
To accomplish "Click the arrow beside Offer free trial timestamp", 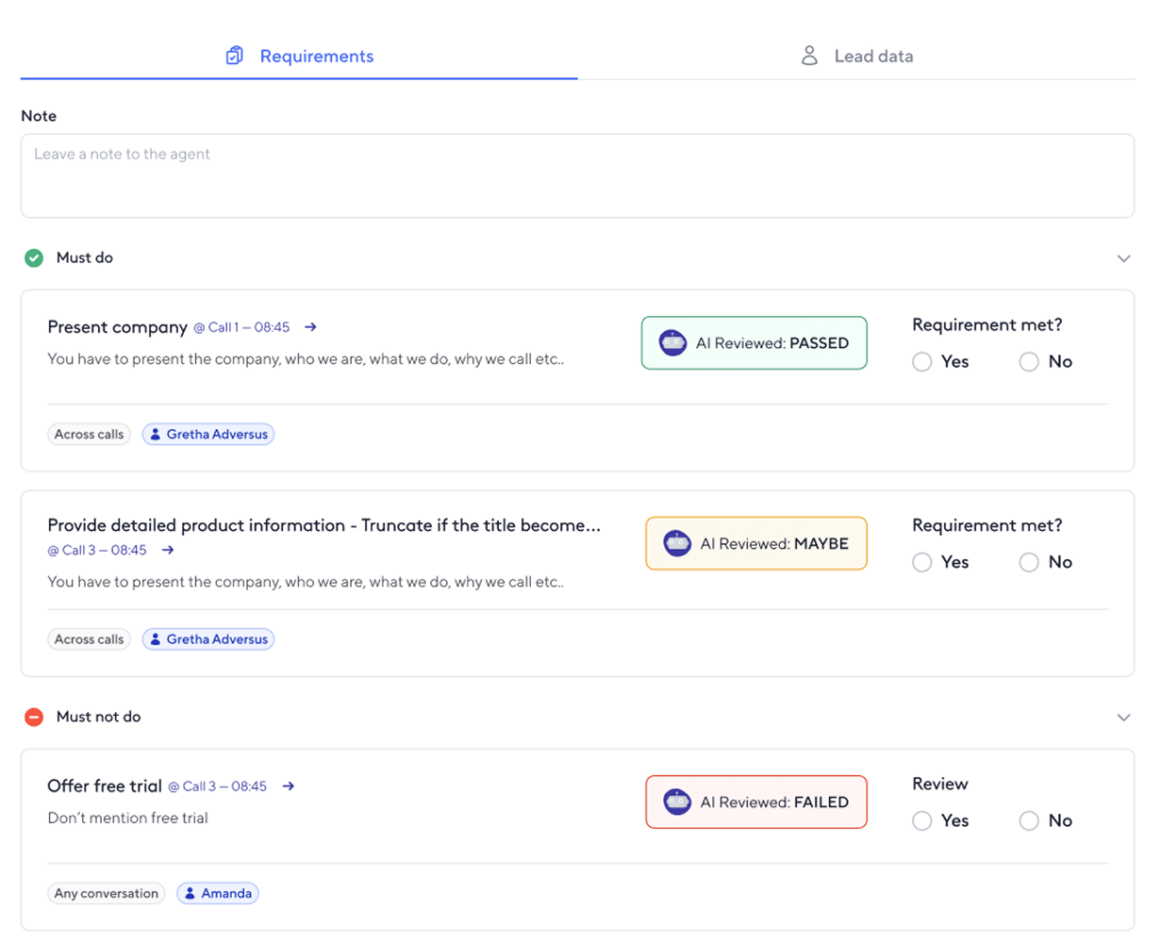I will [289, 786].
